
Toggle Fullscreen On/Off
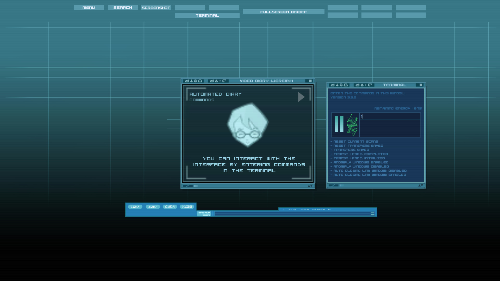283,12
